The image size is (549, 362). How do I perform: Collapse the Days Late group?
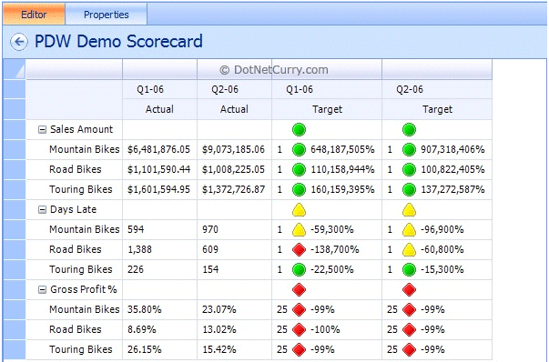[x=42, y=210]
